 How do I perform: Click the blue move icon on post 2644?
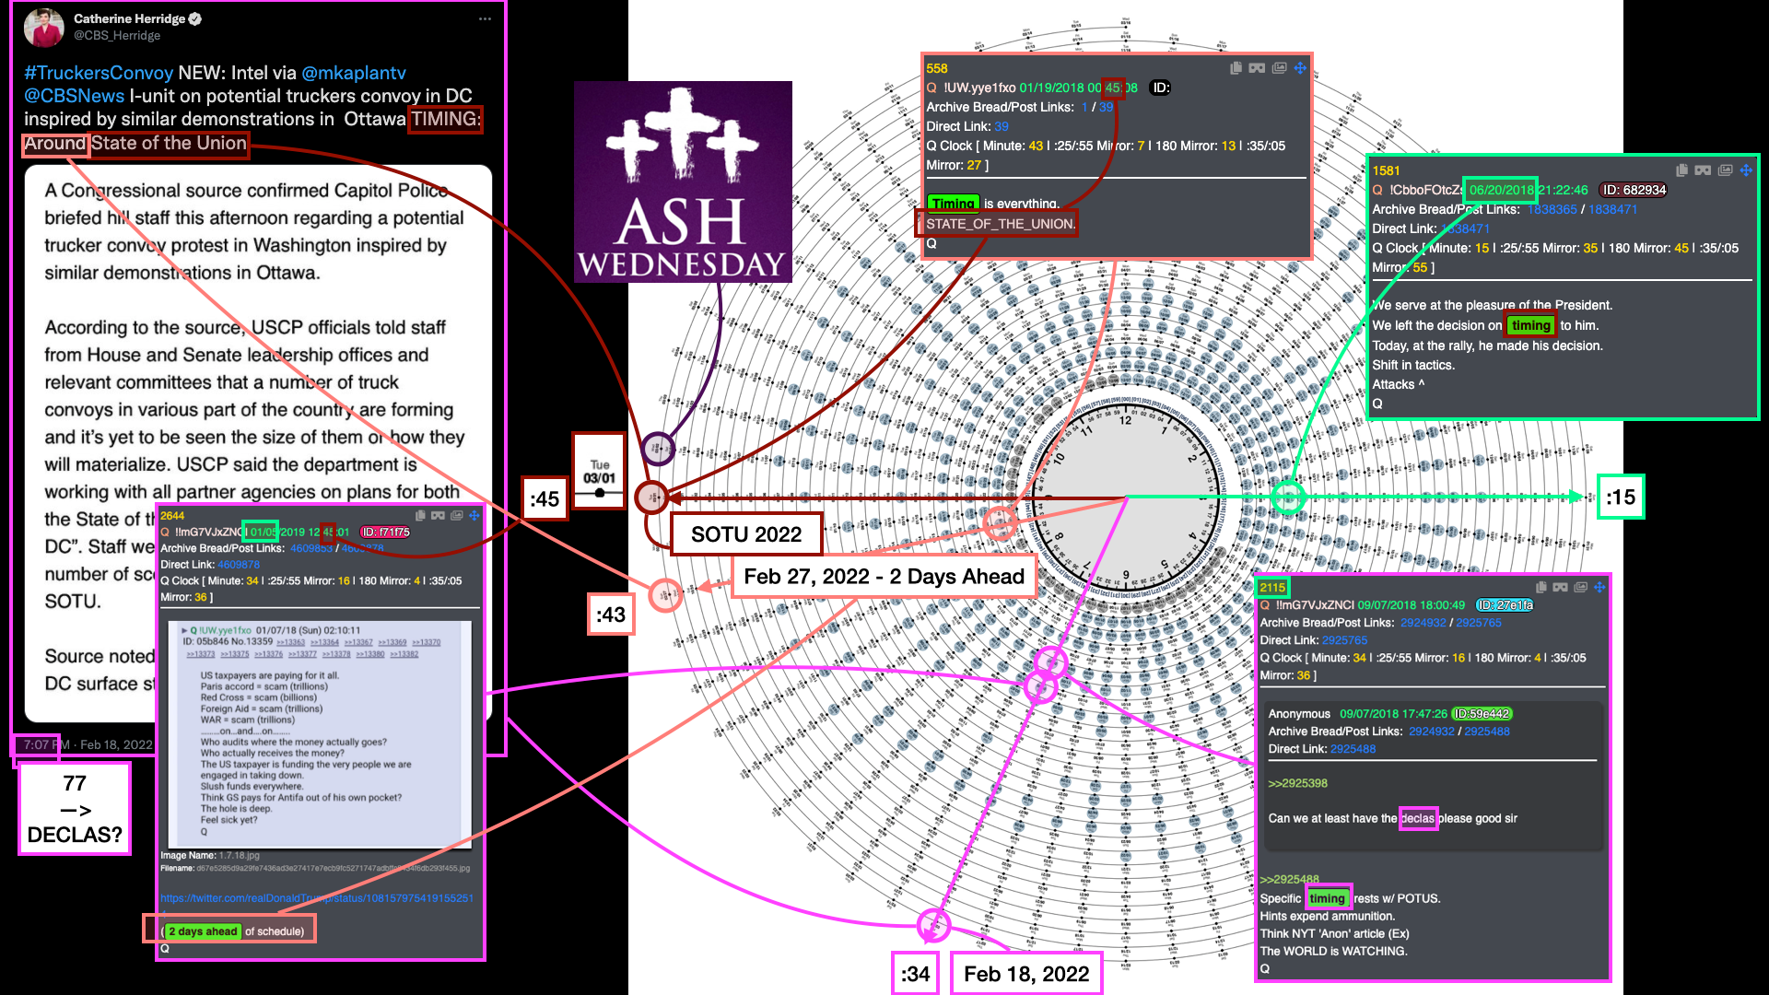coord(474,516)
